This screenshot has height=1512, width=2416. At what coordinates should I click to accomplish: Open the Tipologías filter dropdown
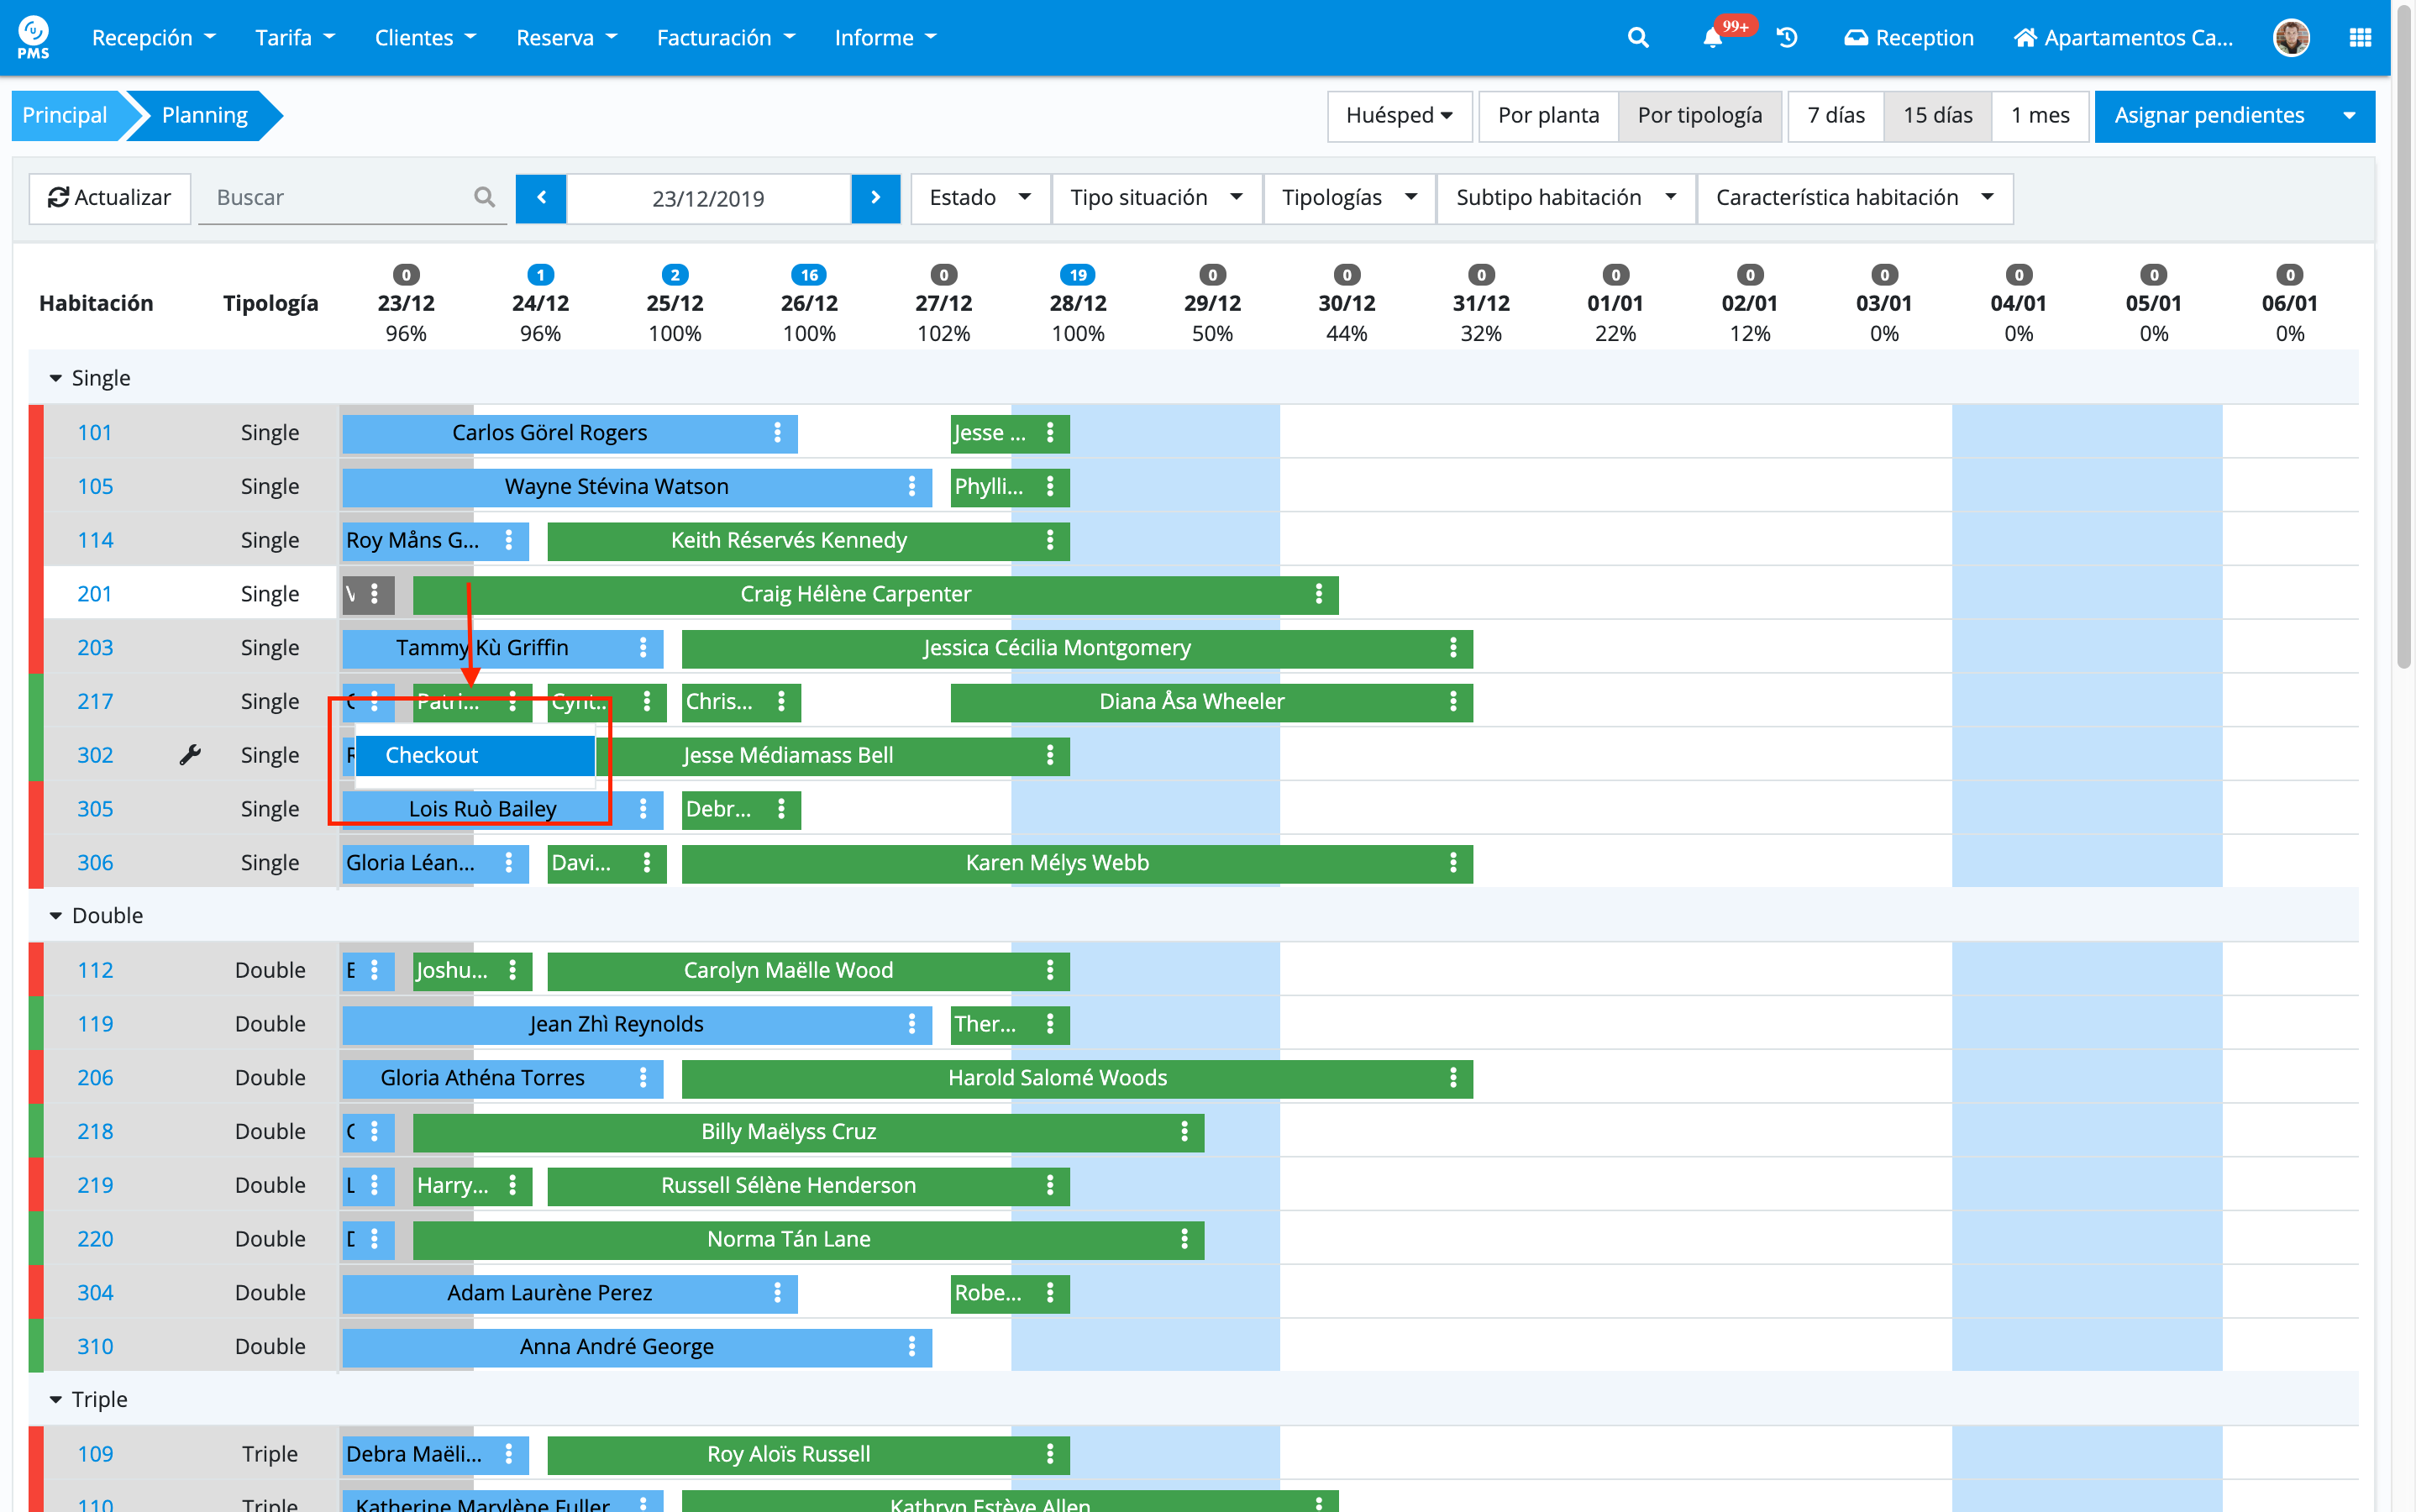point(1348,198)
